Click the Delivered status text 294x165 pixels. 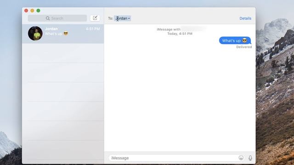point(244,47)
